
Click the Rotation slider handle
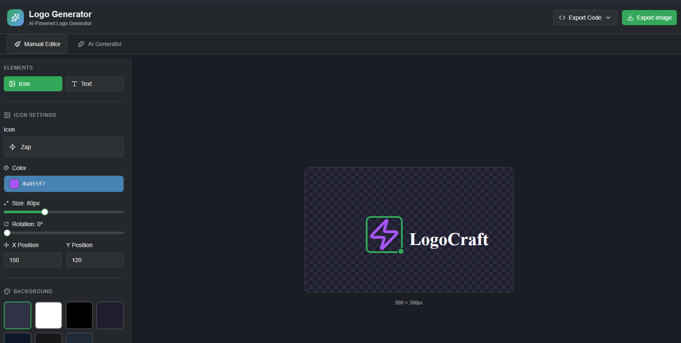7,233
